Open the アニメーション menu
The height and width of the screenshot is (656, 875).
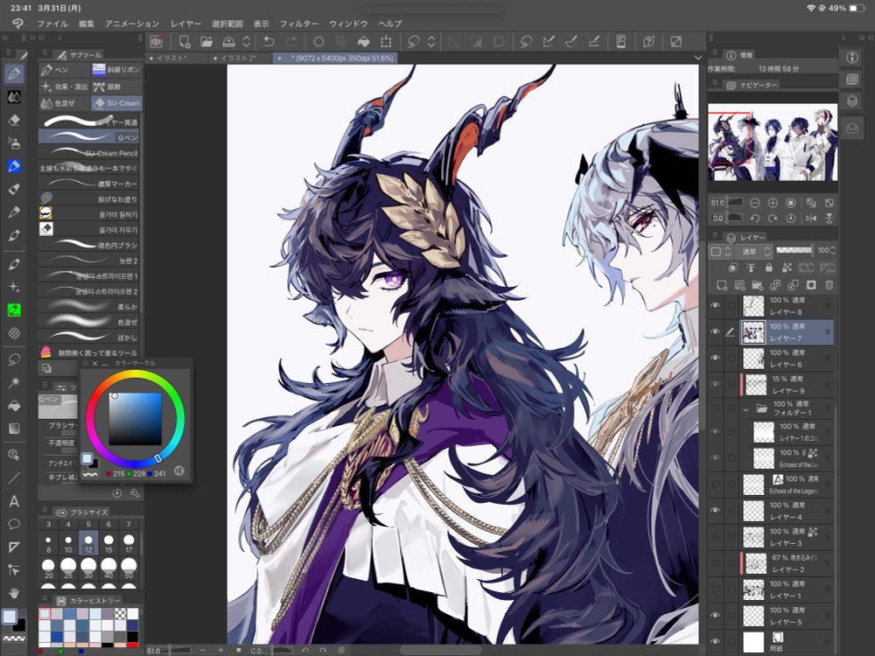tap(132, 24)
